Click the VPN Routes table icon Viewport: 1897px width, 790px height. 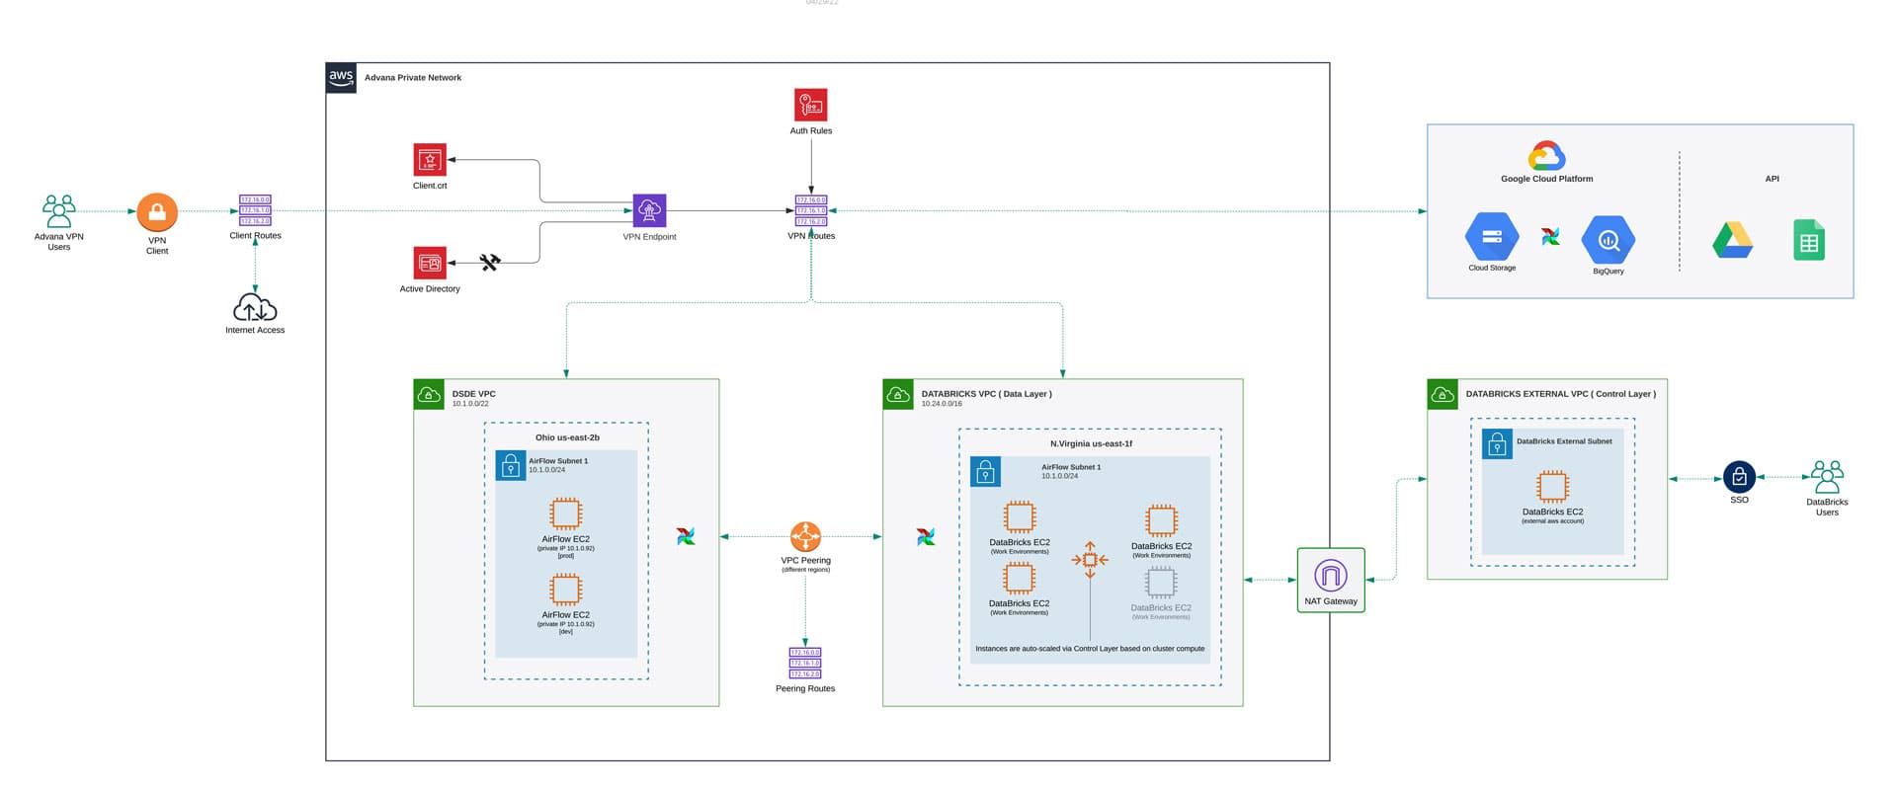(x=811, y=210)
